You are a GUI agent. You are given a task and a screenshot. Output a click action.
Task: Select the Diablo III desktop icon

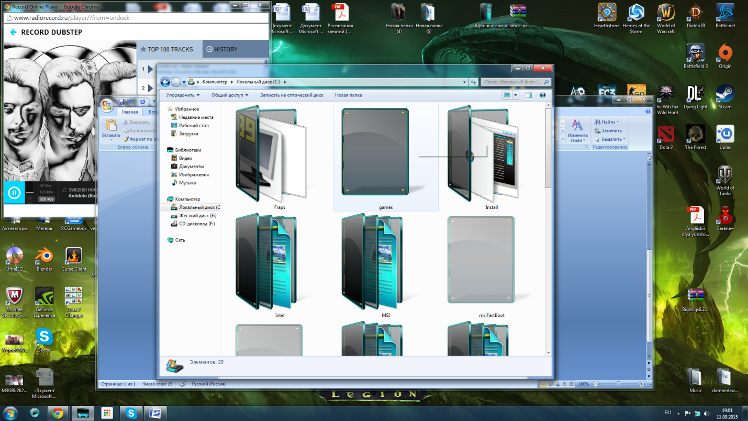696,16
